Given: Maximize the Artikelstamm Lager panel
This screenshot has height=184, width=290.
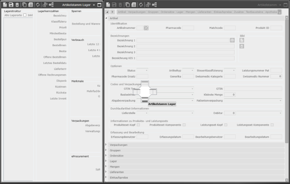Looking at the screenshot, I should click(99, 5).
